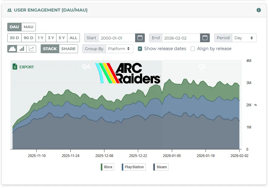Click the ARC Raiders logo
The height and width of the screenshot is (188, 269).
tap(128, 73)
